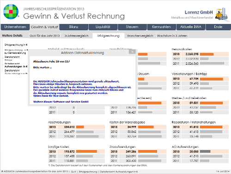Close the Addison Datenaktualisierung dialog
The image size is (231, 174).
click(x=132, y=52)
